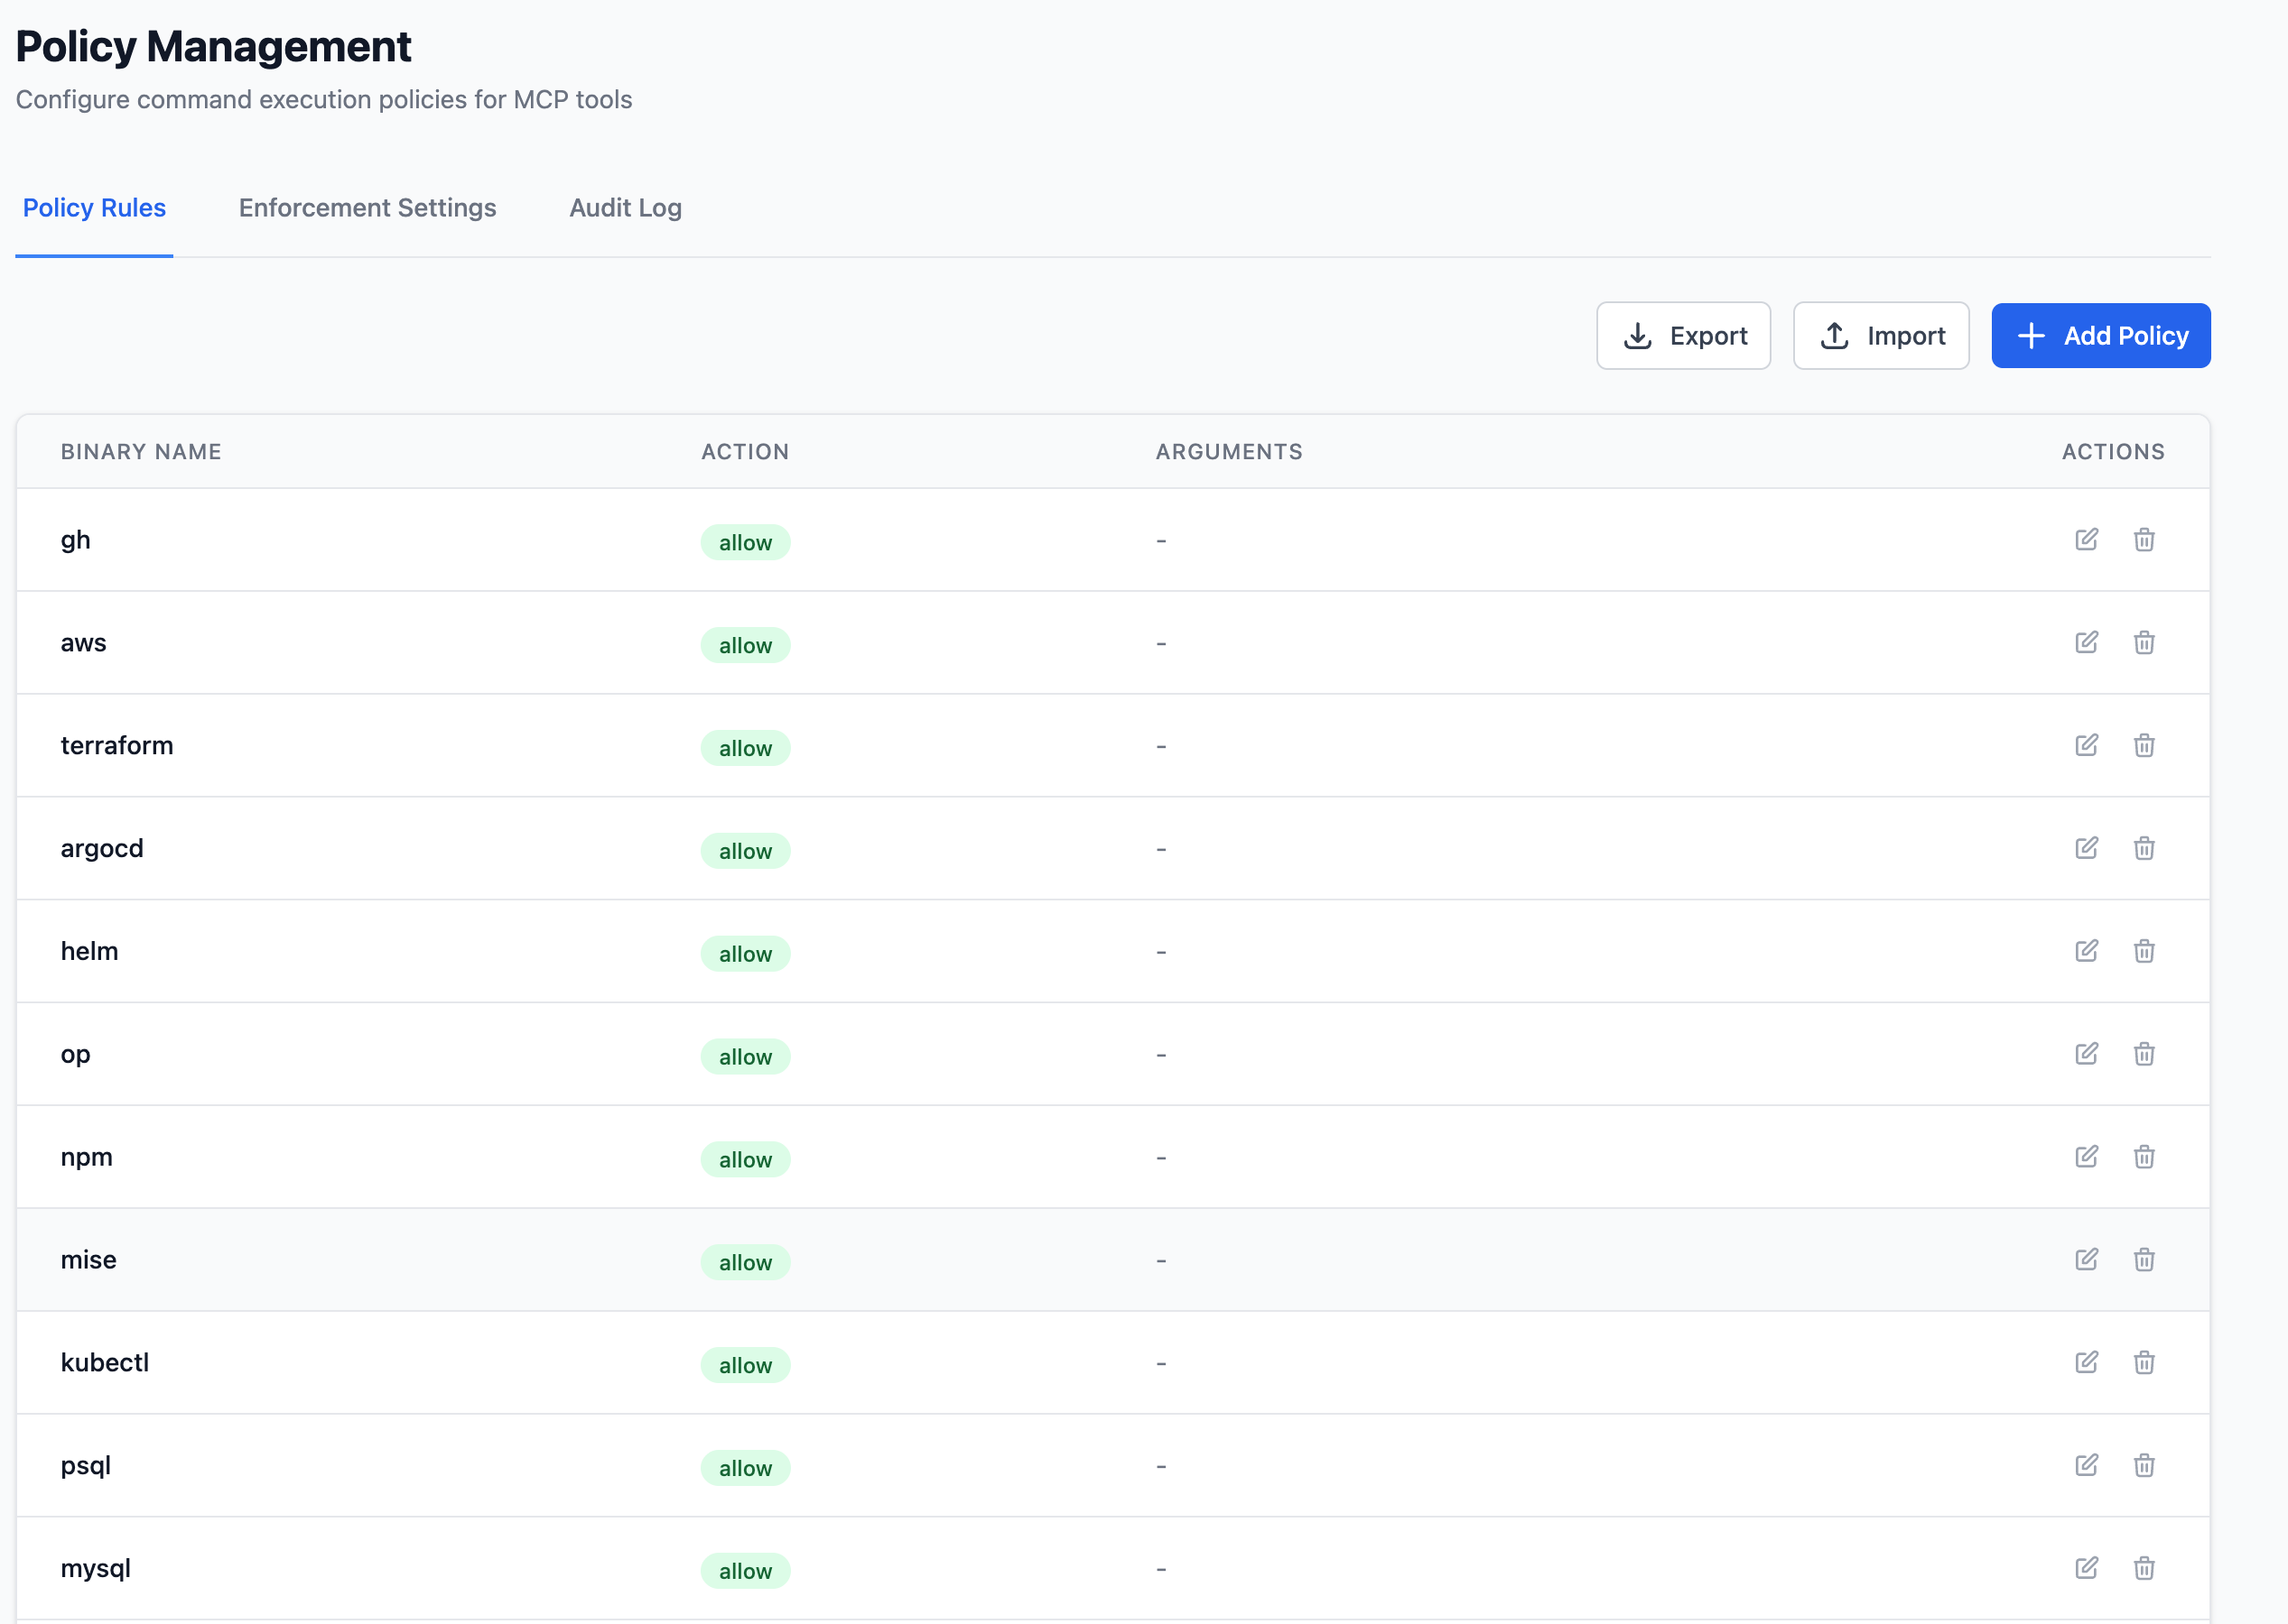The width and height of the screenshot is (2288, 1624).
Task: Edit the kubectl policy rule
Action: click(x=2086, y=1362)
